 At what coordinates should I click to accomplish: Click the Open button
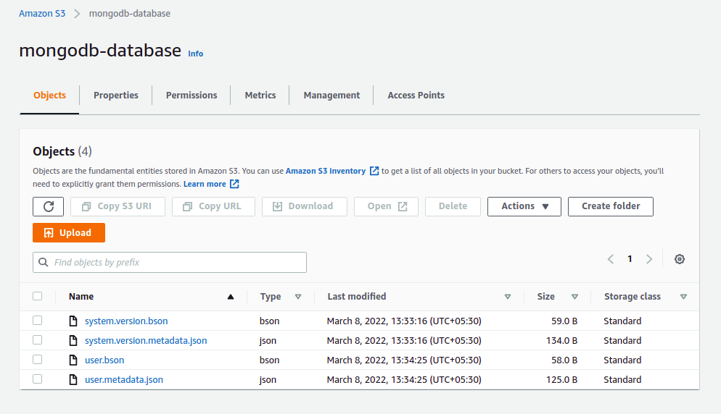(386, 206)
